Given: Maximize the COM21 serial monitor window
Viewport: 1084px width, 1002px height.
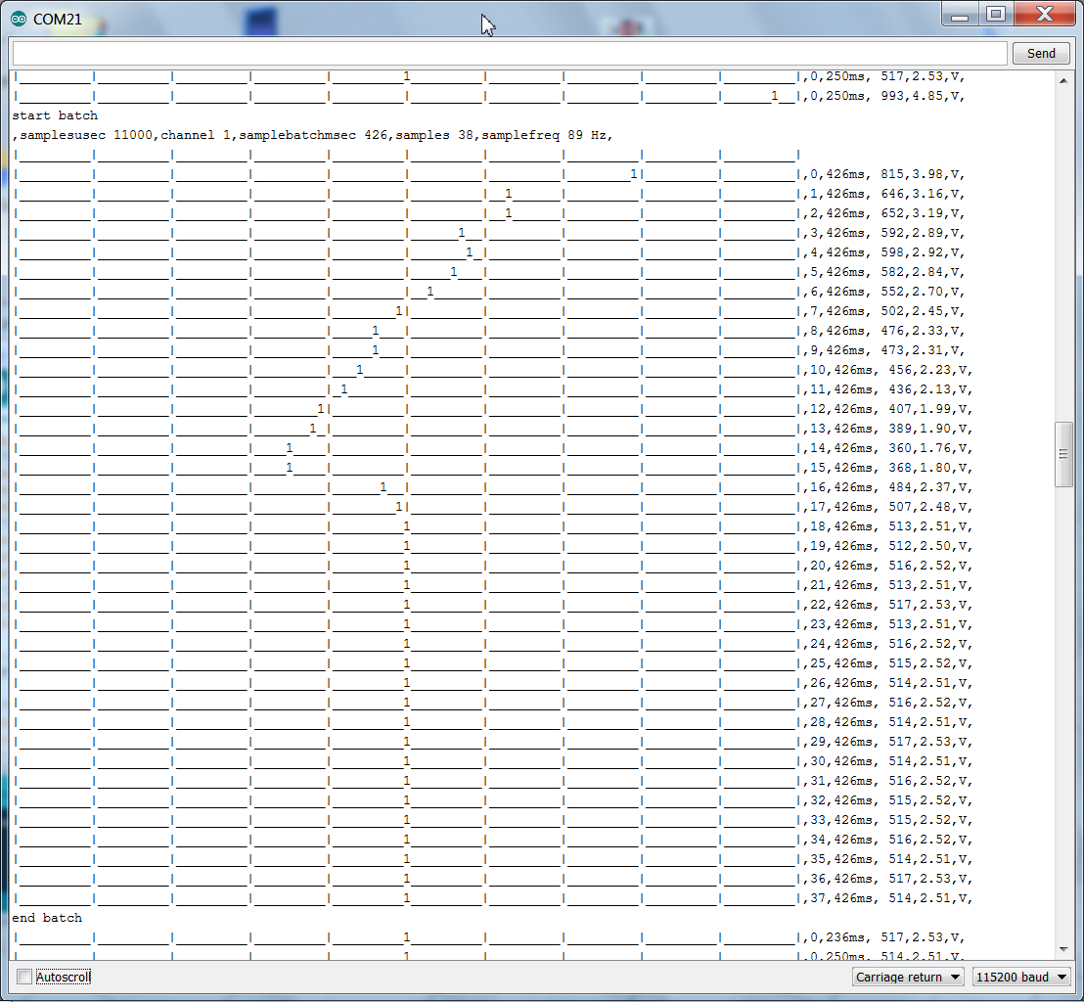Looking at the screenshot, I should [x=996, y=15].
